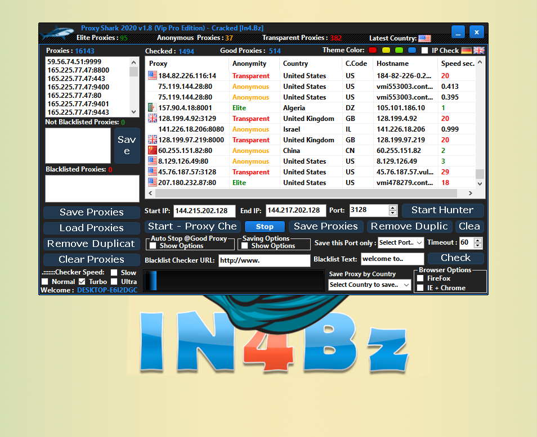The image size is (537, 437).
Task: Sort by Hostname column header
Action: (x=405, y=64)
